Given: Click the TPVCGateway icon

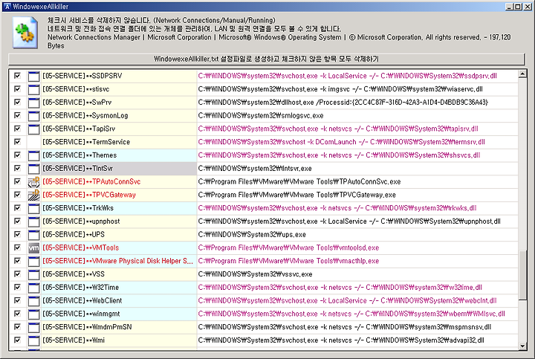Looking at the screenshot, I should click(x=33, y=195).
